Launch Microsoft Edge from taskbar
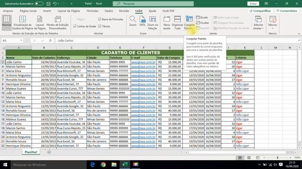This screenshot has width=302, height=169. [x=92, y=165]
